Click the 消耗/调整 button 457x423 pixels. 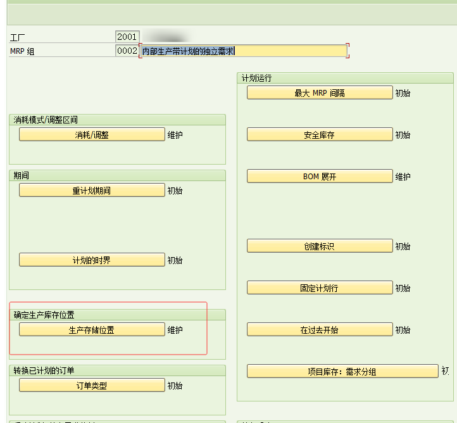(92, 135)
